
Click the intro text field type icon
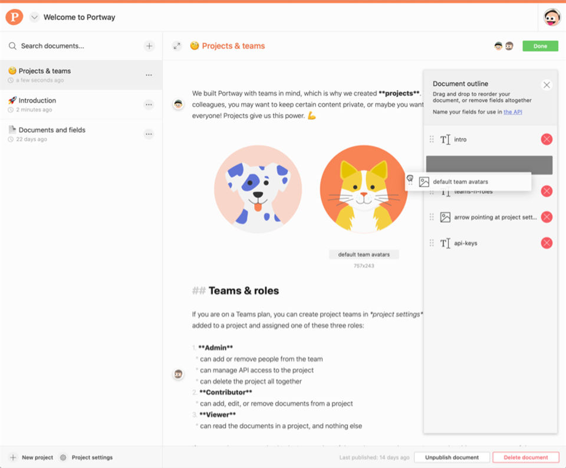coord(445,139)
